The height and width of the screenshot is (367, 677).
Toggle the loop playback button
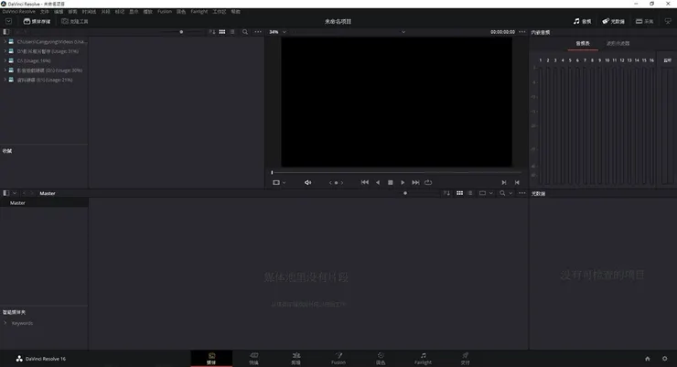428,183
